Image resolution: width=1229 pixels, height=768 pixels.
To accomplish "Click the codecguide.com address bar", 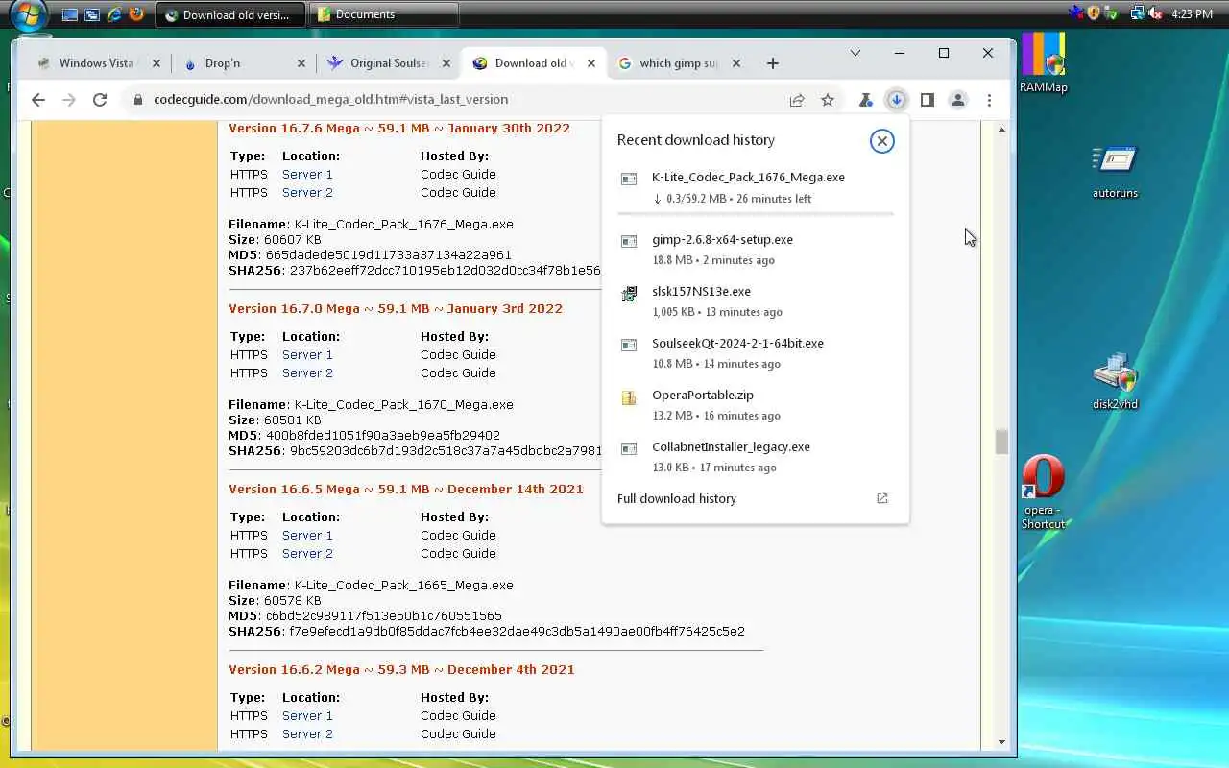I will tap(461, 100).
